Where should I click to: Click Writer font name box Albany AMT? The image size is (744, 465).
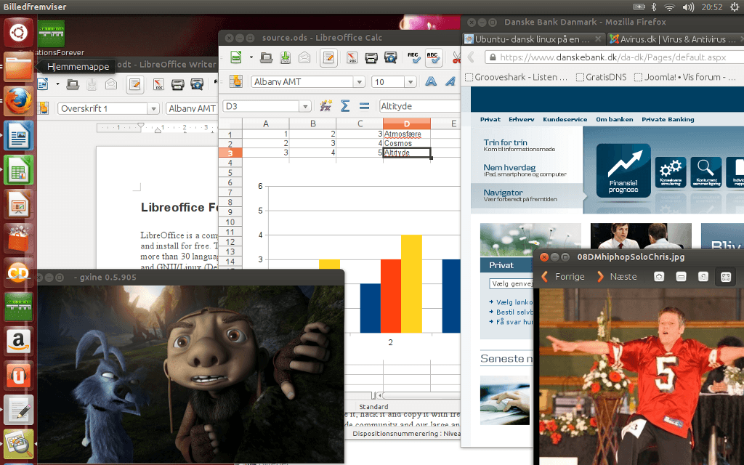(x=192, y=109)
